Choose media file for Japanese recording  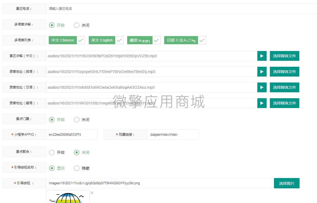pyautogui.click(x=284, y=87)
